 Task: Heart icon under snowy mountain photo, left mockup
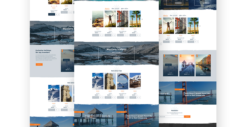pos(56,110)
